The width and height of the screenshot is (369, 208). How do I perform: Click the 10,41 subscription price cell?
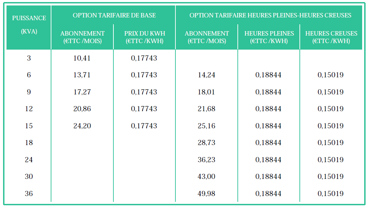coord(82,58)
